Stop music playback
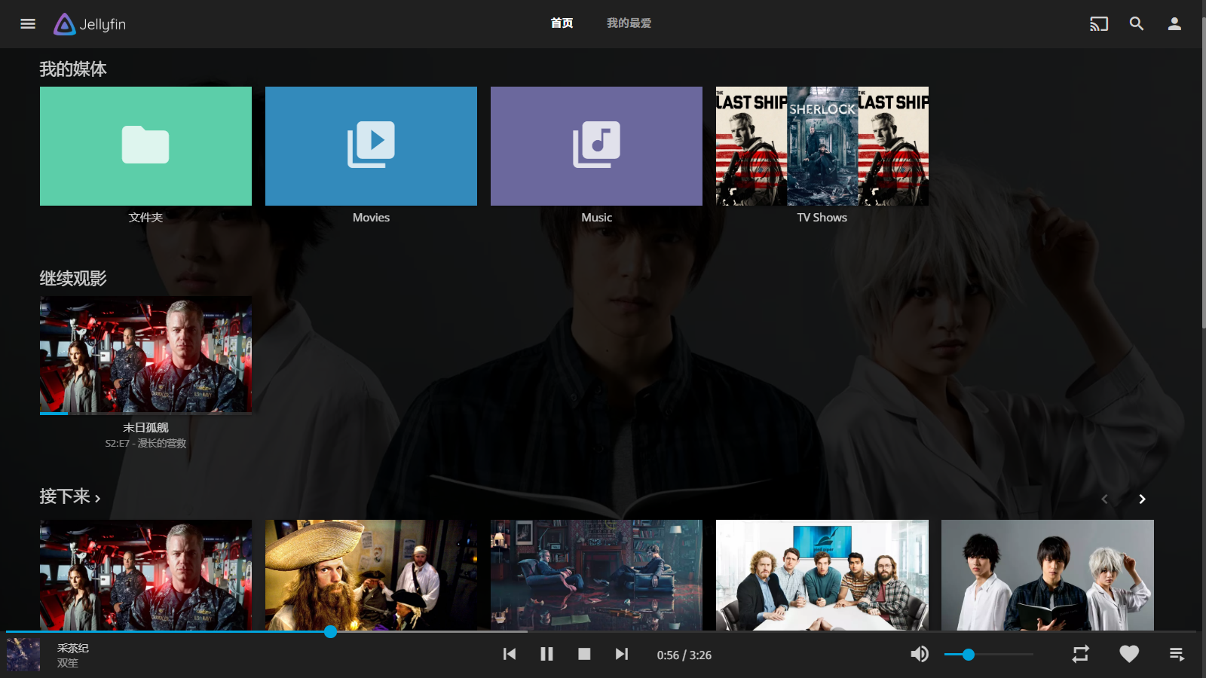This screenshot has height=678, width=1206. coord(584,654)
